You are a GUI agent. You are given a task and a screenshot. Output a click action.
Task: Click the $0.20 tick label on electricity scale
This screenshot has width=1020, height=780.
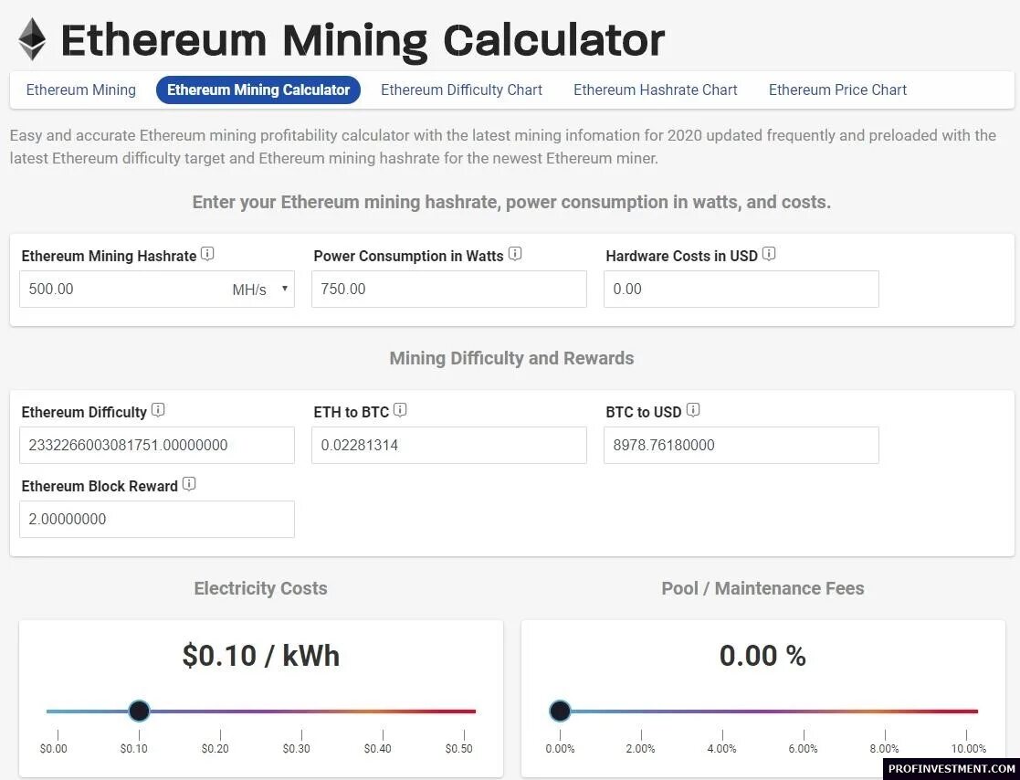coord(216,749)
